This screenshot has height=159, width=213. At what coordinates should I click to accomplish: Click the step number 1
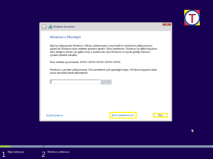[4, 154]
